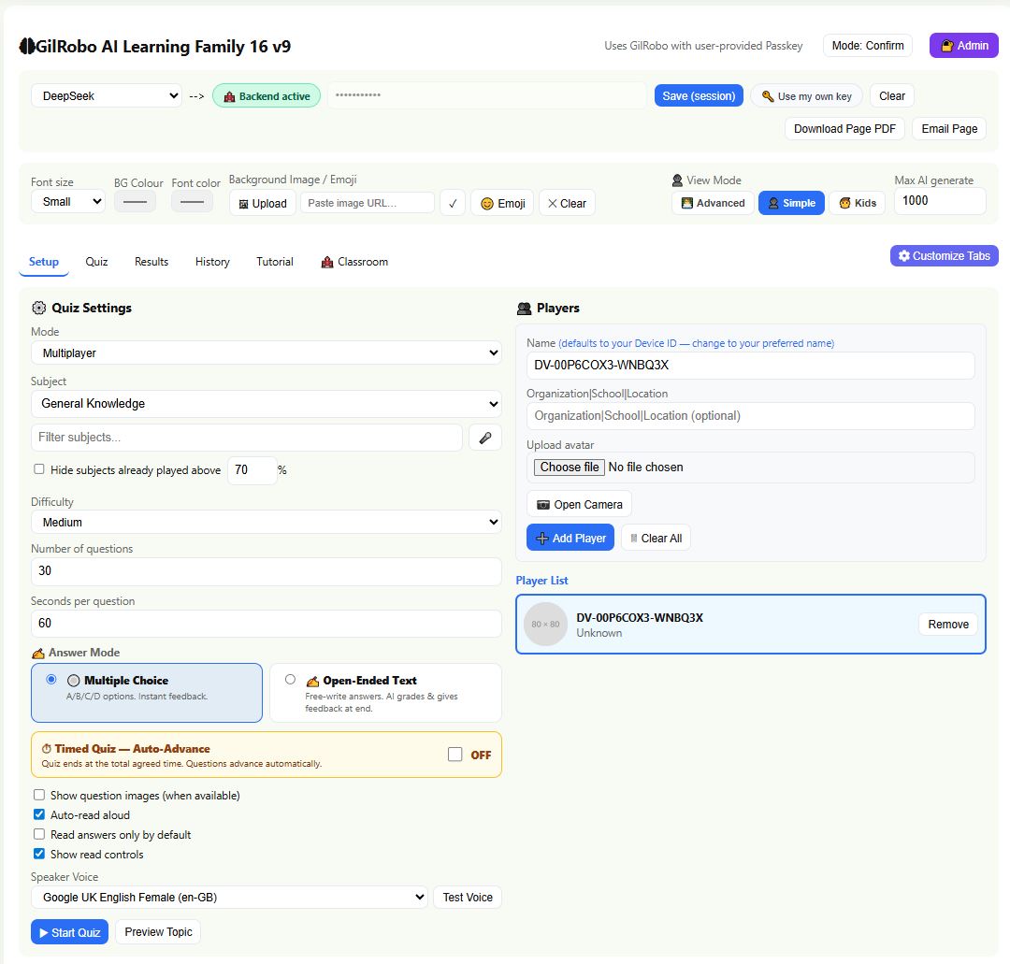Image resolution: width=1010 pixels, height=964 pixels.
Task: Click the Admin lock button
Action: (x=963, y=46)
